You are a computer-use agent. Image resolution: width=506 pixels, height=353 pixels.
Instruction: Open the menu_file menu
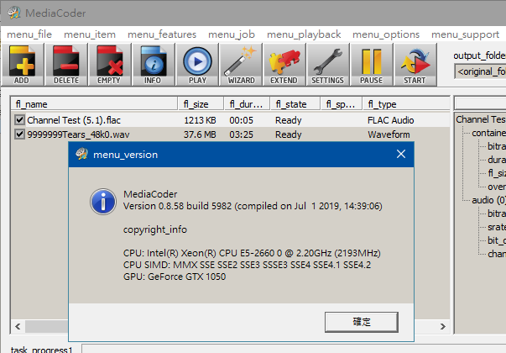click(x=29, y=34)
